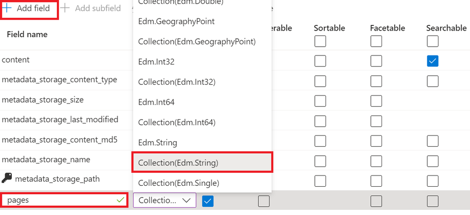Check the Facetable header checkbox
The height and width of the screenshot is (215, 470).
tap(376, 42)
